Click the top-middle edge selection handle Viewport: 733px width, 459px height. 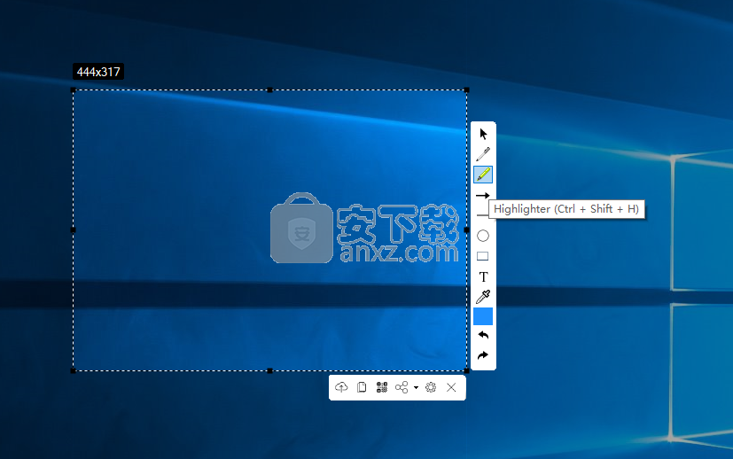click(269, 89)
